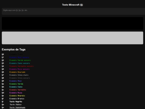145x109 pixels.
Task: Select the 'Exemplo Rosa' sample text
Action: tap(16, 93)
